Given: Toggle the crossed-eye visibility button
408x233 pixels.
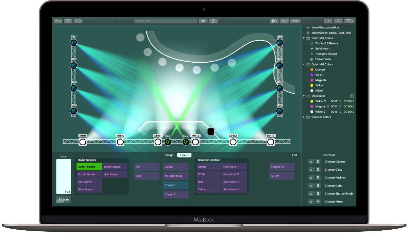Looking at the screenshot, I should 203,21.
